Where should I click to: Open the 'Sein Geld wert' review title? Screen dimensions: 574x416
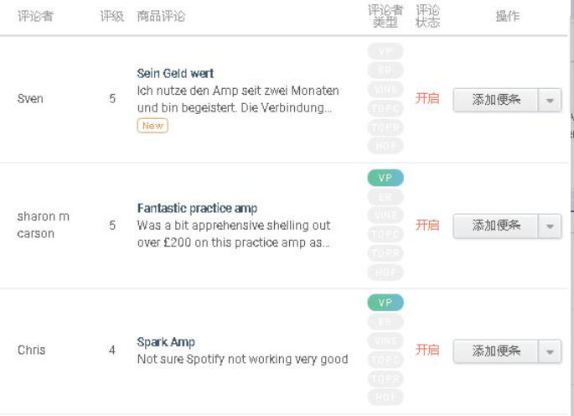pyautogui.click(x=175, y=73)
